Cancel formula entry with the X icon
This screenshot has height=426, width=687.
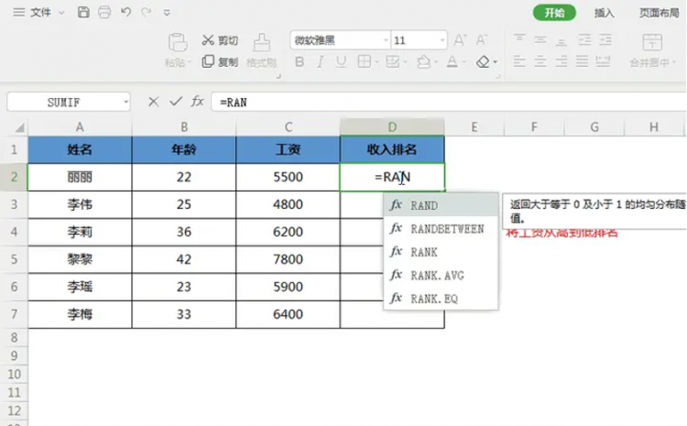pos(153,102)
